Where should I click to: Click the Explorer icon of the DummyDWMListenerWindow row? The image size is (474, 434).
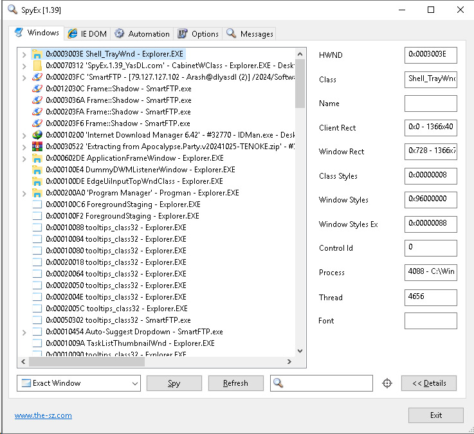tap(37, 170)
